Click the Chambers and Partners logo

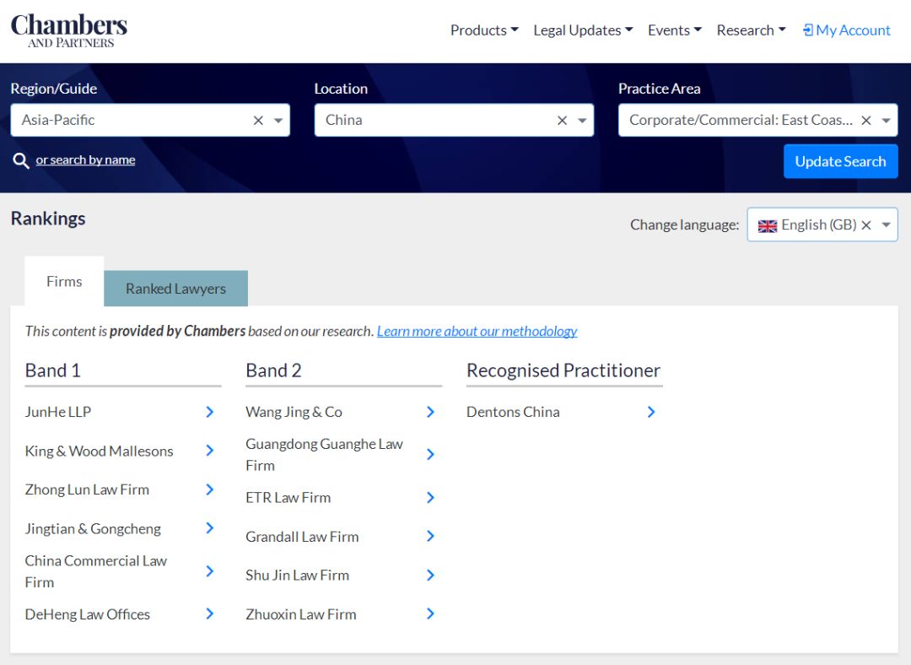point(68,30)
